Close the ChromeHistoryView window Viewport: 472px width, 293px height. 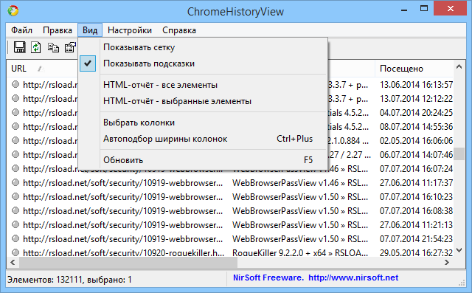[x=451, y=9]
